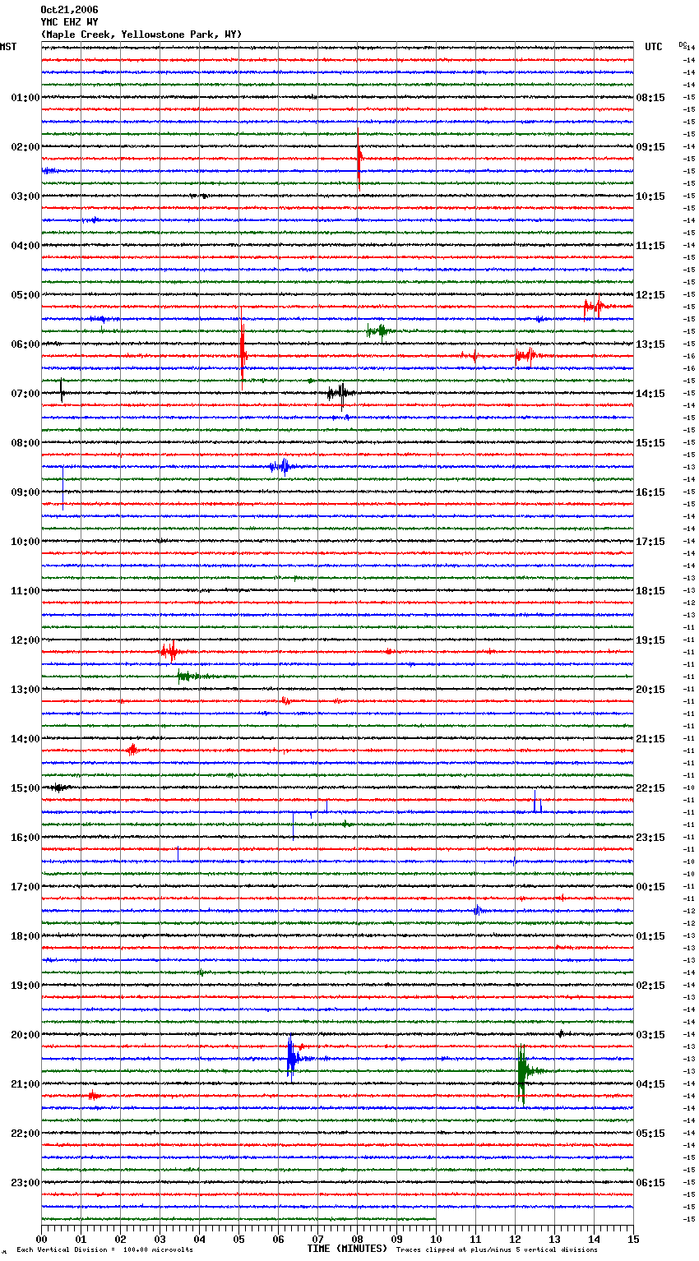The height and width of the screenshot is (1261, 699).
Task: Click the 03:00 MST time label
Action: [x=25, y=196]
